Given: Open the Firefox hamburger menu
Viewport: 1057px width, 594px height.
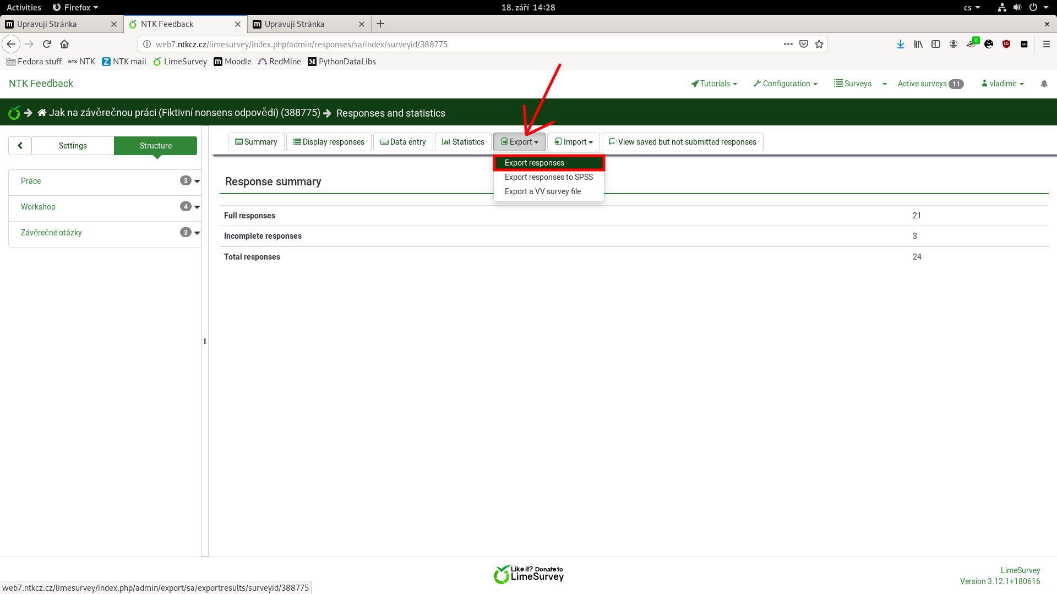Looking at the screenshot, I should point(1047,44).
